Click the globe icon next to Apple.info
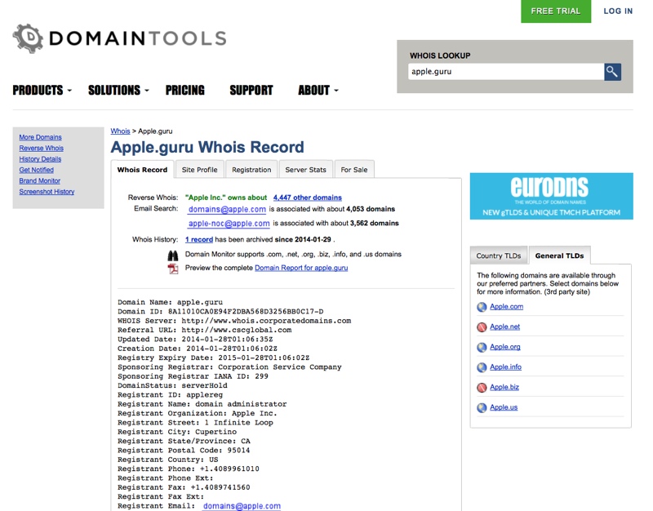This screenshot has width=653, height=511. click(x=482, y=367)
